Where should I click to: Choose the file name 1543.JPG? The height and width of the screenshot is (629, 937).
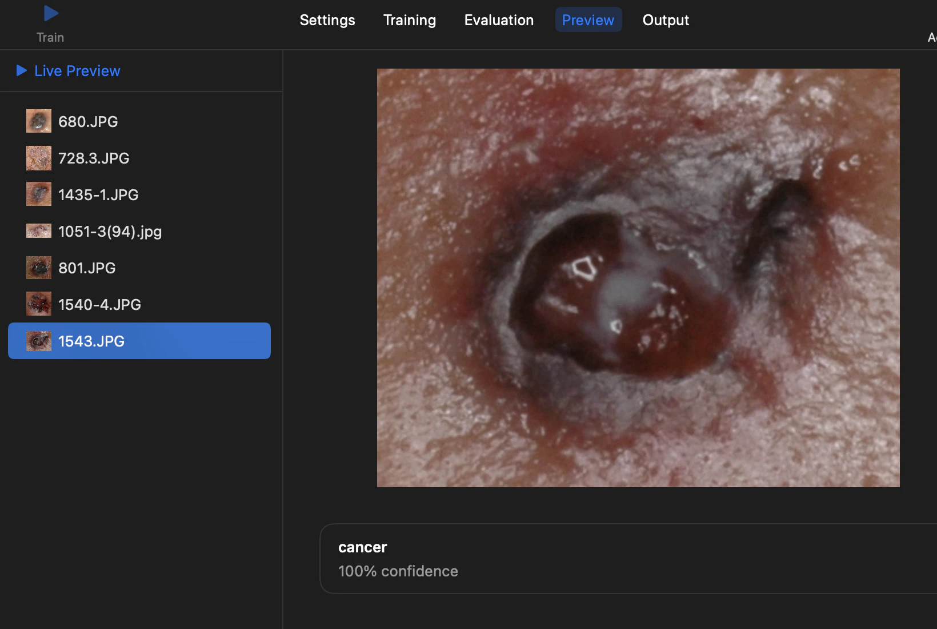click(x=91, y=341)
